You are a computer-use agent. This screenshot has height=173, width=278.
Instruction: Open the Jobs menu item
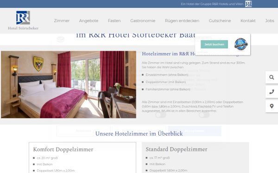pos(270,21)
